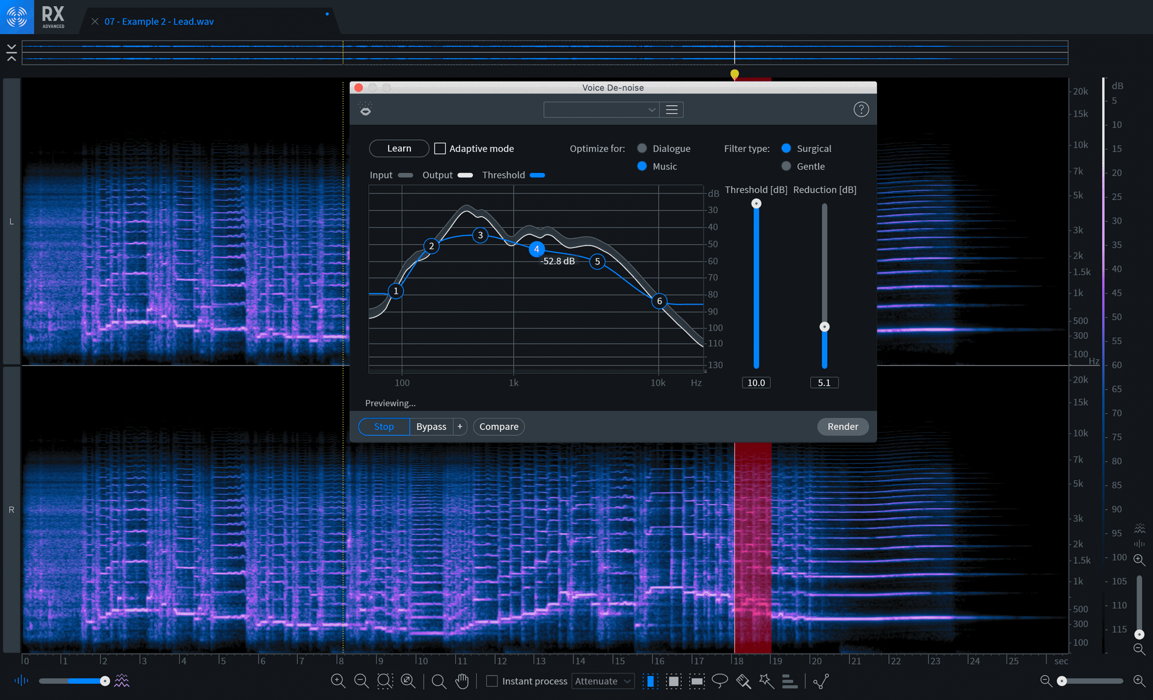Switch to 07 - Example 2 - Lead.wav tab
Screen dimensions: 1153x700
point(159,22)
